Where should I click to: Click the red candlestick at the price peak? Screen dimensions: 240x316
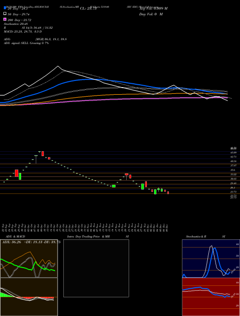43,154
